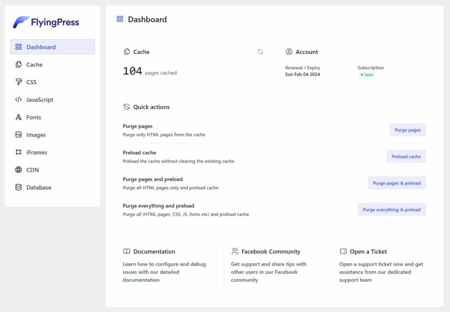Viewport: 450px width, 312px height.
Task: Open Database settings via its icon
Action: [19, 187]
